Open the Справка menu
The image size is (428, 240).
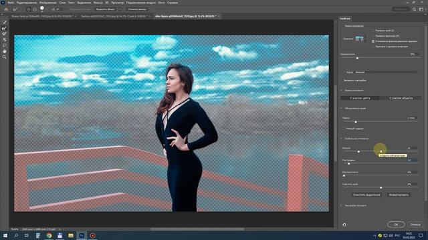173,3
